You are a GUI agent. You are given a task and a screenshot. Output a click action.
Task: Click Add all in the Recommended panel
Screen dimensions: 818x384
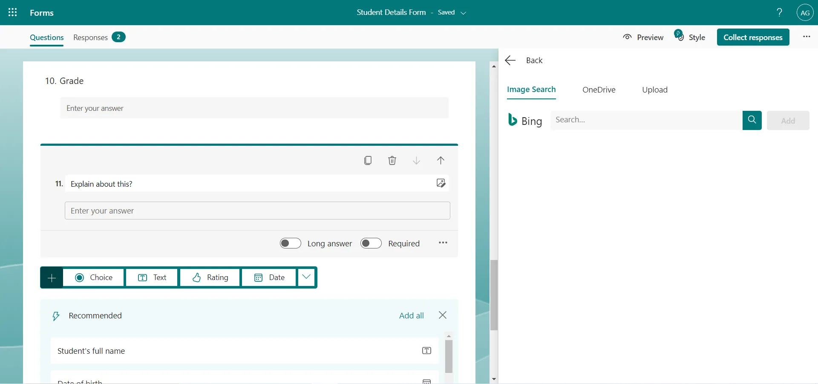(x=411, y=315)
